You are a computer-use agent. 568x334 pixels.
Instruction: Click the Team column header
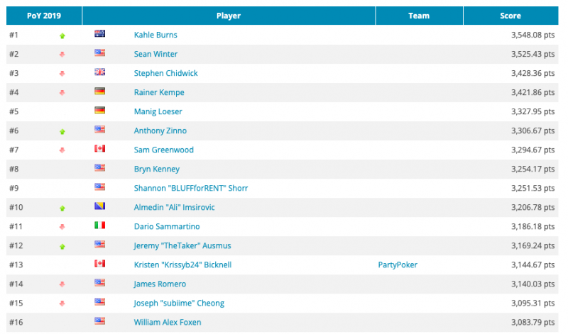(x=419, y=16)
